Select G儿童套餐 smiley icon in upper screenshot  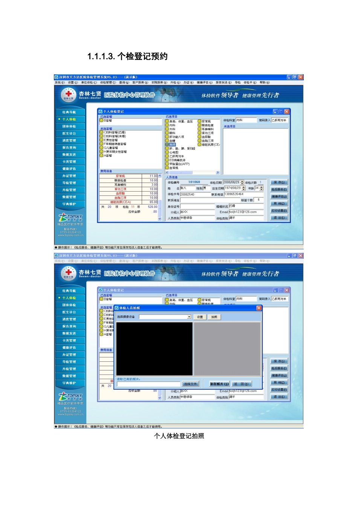(x=101, y=148)
